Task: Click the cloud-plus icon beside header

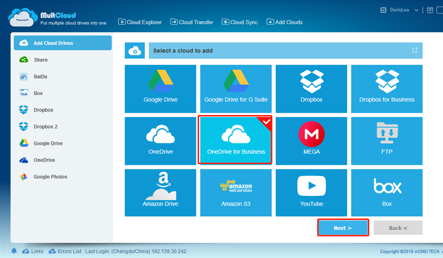Action: [135, 51]
